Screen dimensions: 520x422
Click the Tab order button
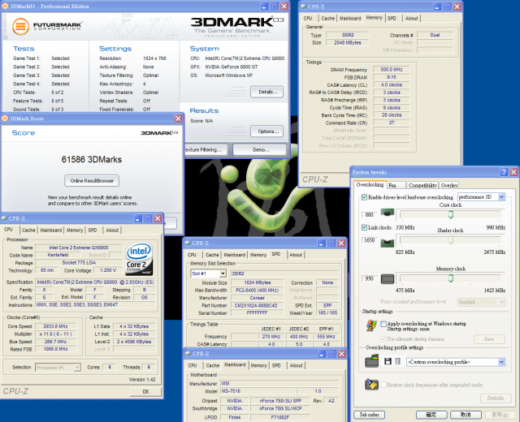click(x=369, y=415)
